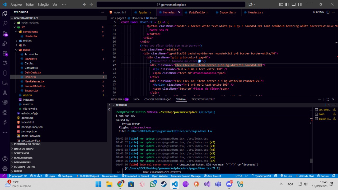Screen dimensions: 338x190
Task: Toggle the bottom panel visibility
Action: (294, 4)
